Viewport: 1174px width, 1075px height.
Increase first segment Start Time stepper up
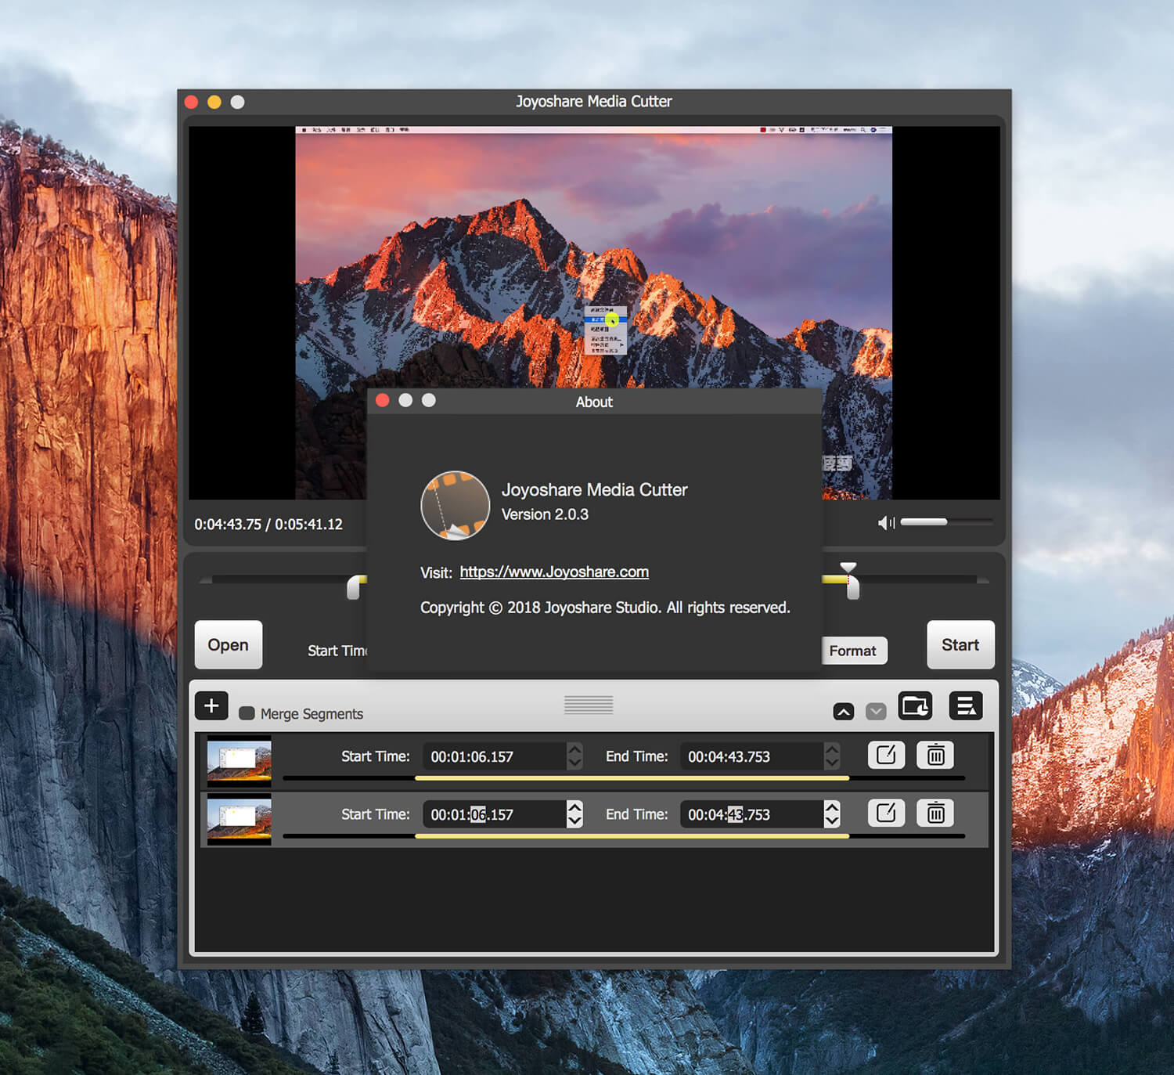(x=575, y=749)
